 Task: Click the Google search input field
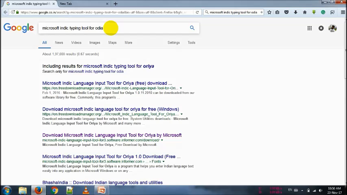114,28
